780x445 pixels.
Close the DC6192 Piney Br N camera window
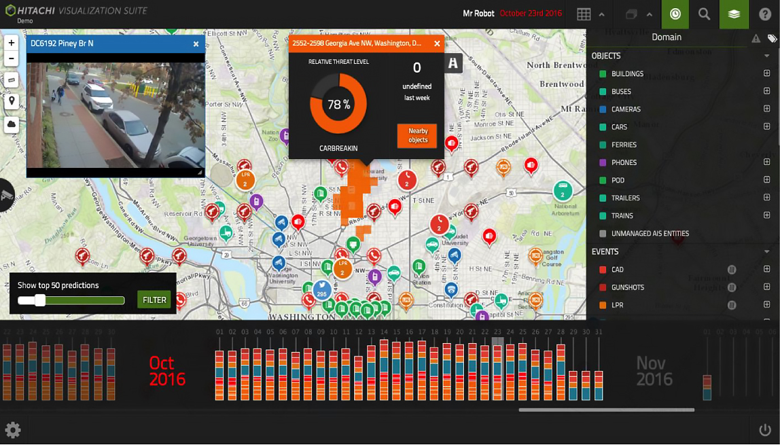coord(196,43)
